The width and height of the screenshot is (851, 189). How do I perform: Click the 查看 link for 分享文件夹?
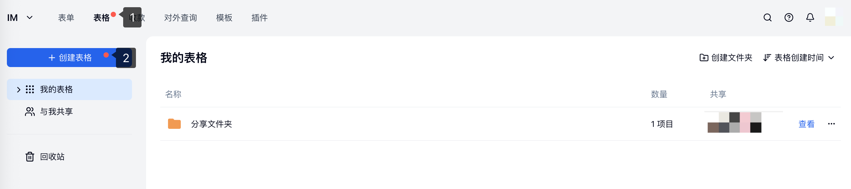[806, 124]
